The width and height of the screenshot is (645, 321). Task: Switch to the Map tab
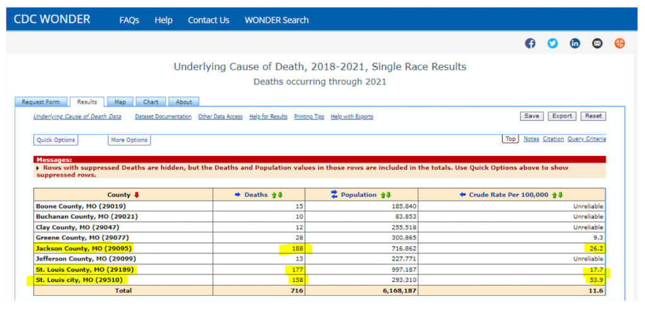coord(120,102)
